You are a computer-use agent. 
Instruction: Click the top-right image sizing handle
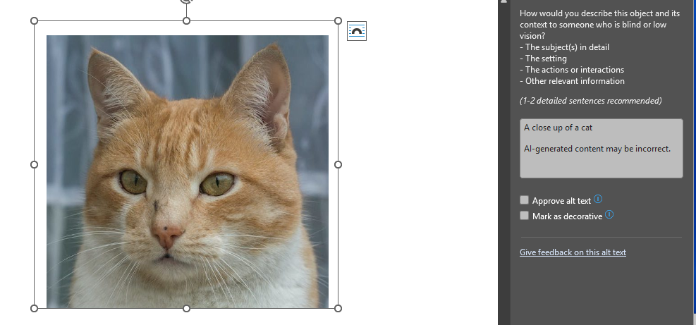[x=338, y=21]
